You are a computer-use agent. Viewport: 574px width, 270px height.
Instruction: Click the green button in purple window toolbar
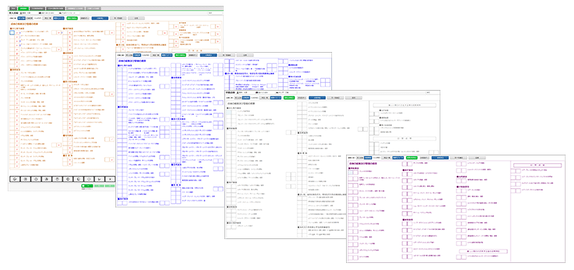click(412, 157)
